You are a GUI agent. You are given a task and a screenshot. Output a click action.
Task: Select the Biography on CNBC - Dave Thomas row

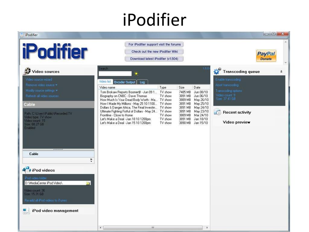click(x=154, y=96)
